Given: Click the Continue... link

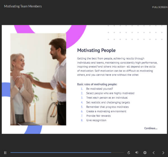Looking at the screenshot, I should [151, 128].
